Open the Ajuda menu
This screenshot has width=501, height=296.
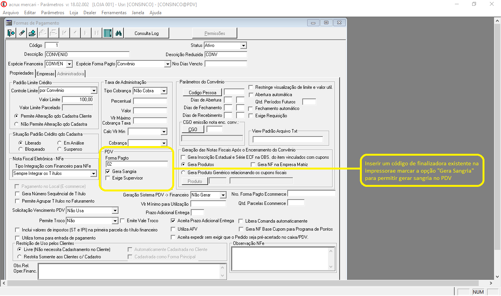point(155,13)
